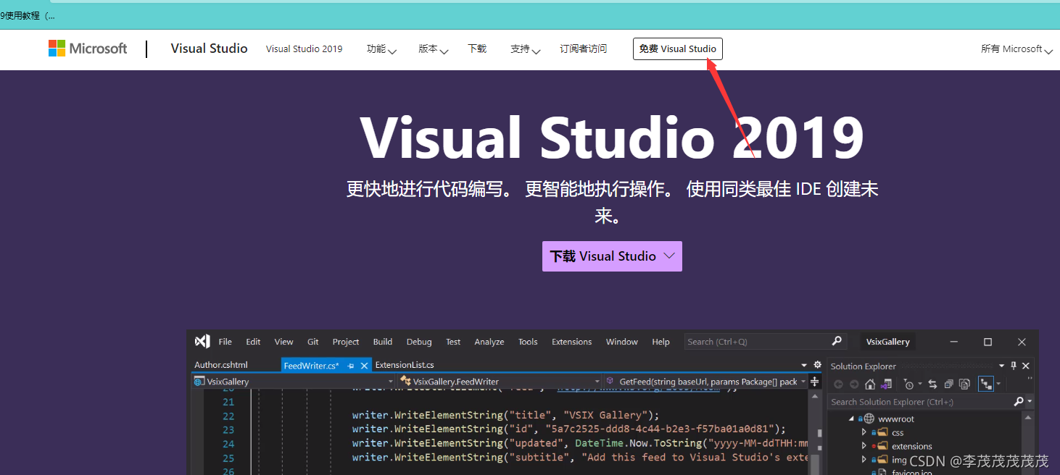The height and width of the screenshot is (475, 1060).
Task: Click 免费 Visual Studio button
Action: (678, 49)
